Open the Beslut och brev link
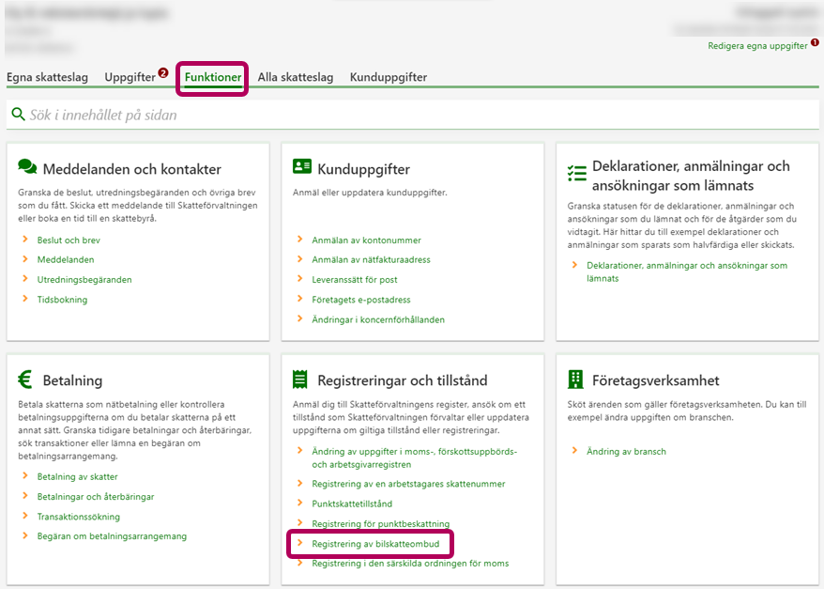Screen dimensions: 824x589 [x=69, y=240]
